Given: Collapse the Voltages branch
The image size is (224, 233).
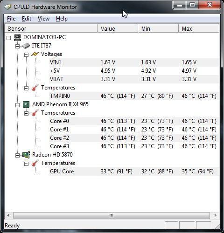Looking at the screenshot, I should [x=27, y=55].
